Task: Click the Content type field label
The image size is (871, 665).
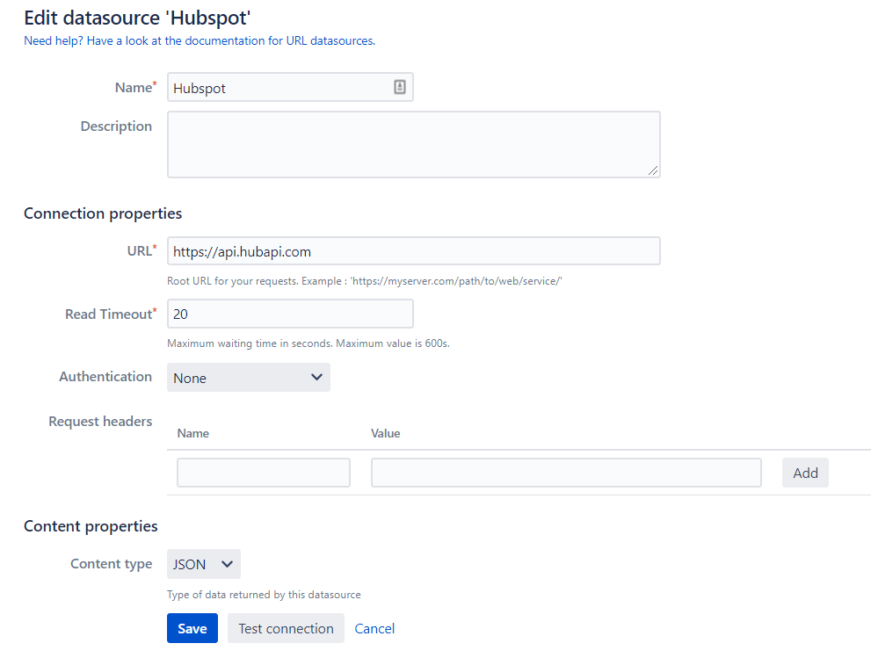Action: tap(111, 564)
